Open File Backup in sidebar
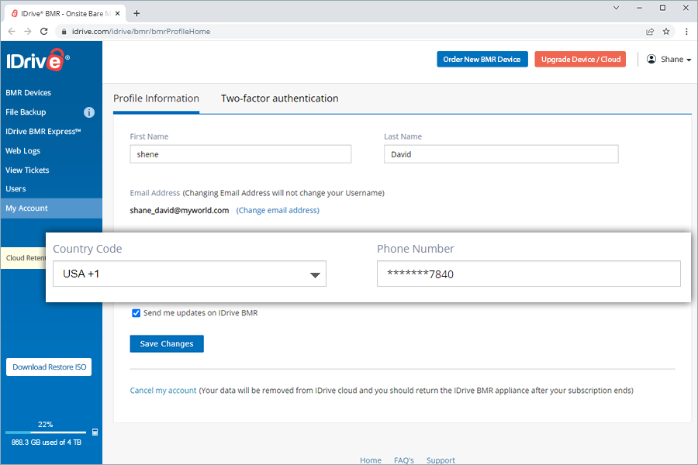The width and height of the screenshot is (698, 465). tap(26, 112)
